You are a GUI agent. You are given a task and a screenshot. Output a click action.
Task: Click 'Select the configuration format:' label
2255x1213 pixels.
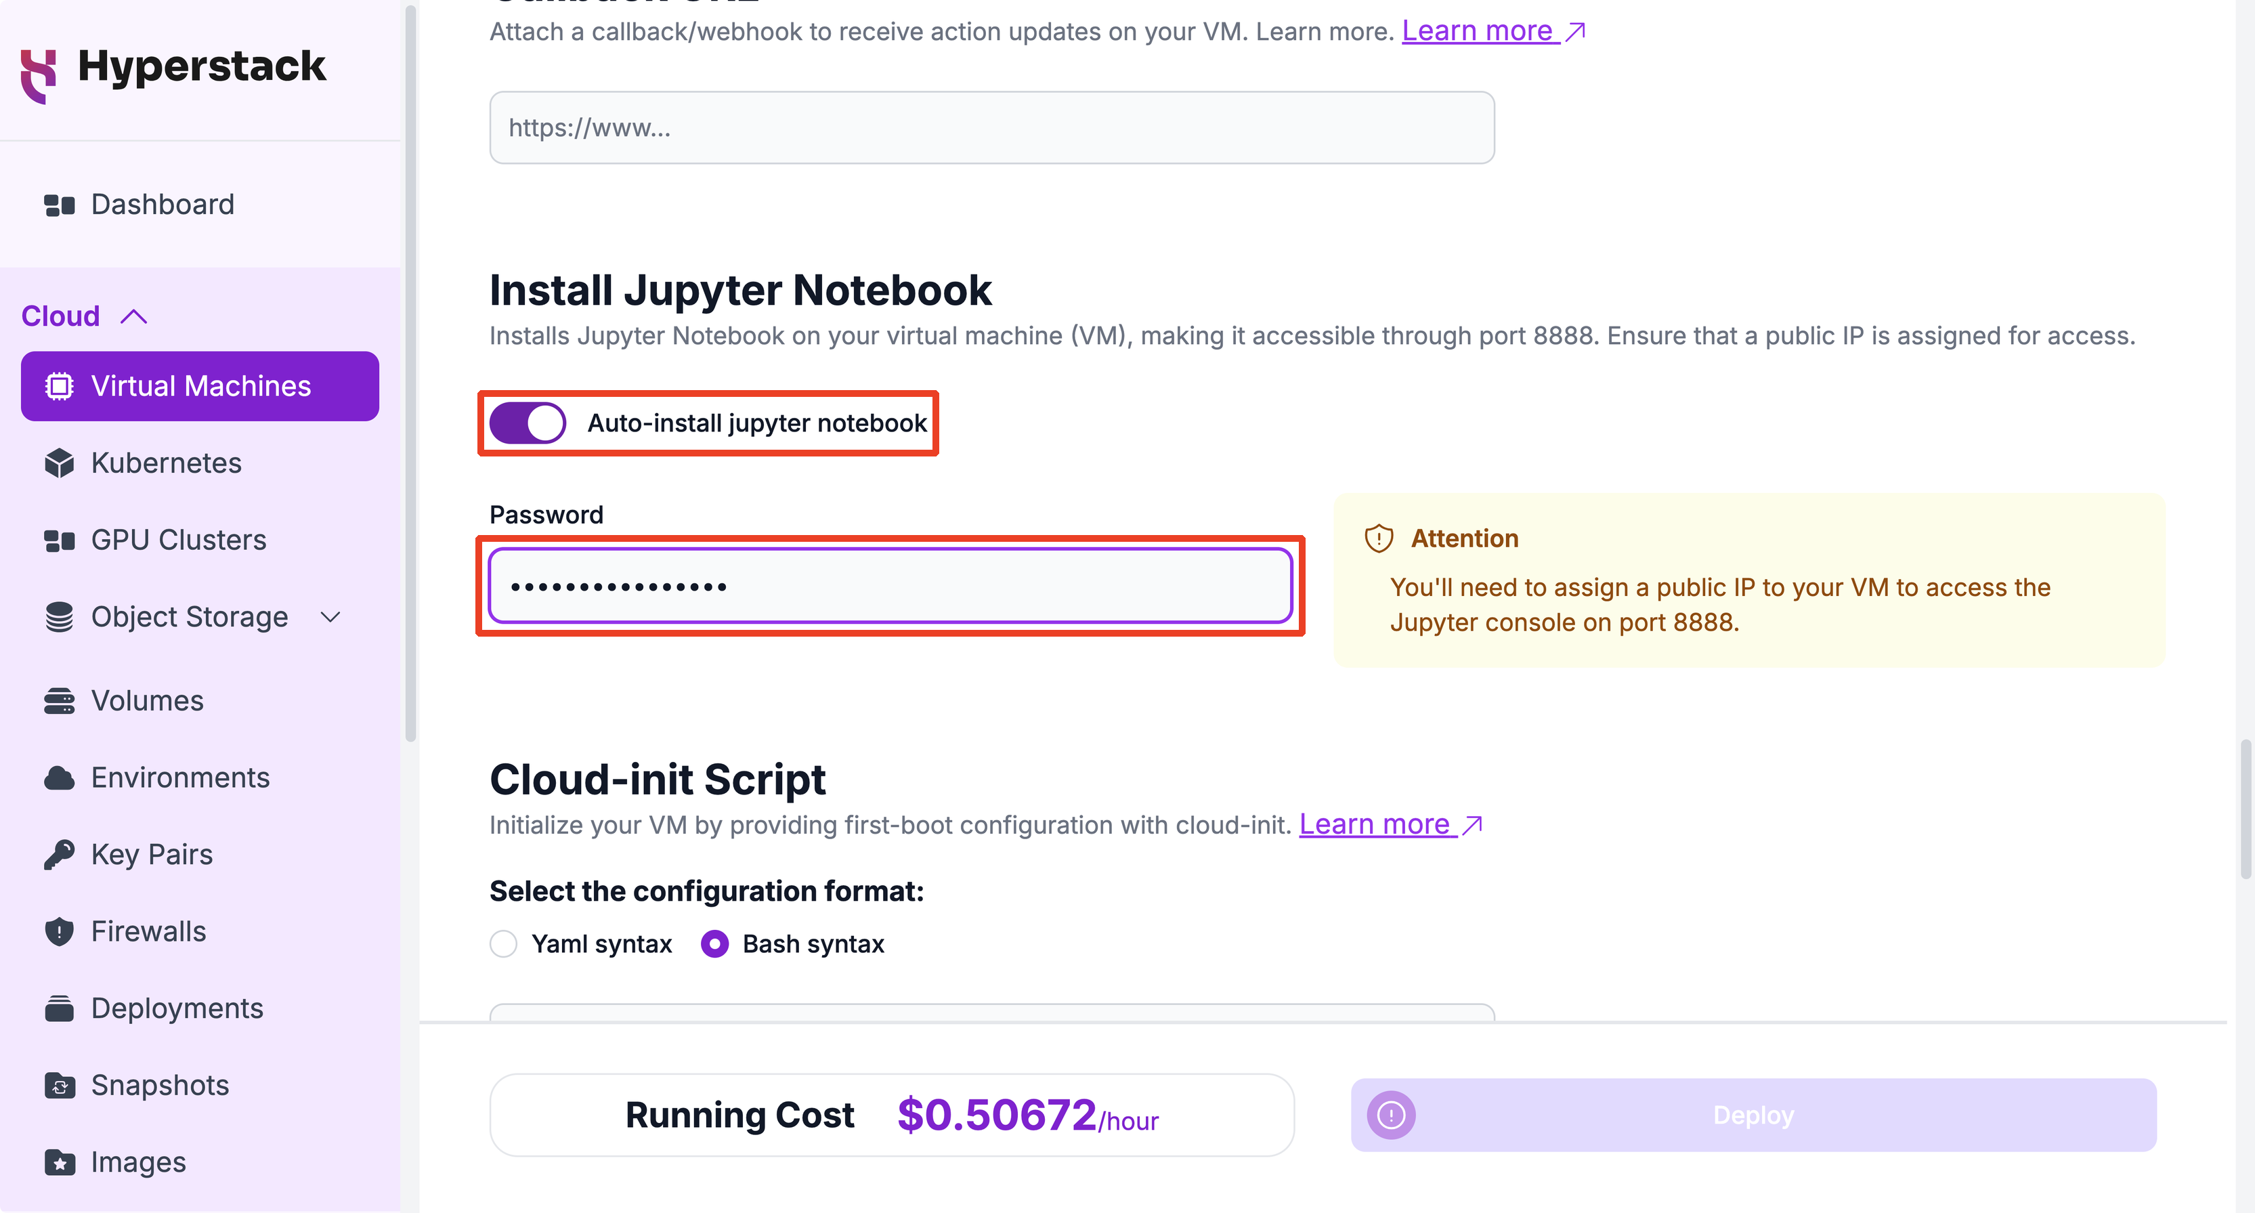(x=706, y=891)
